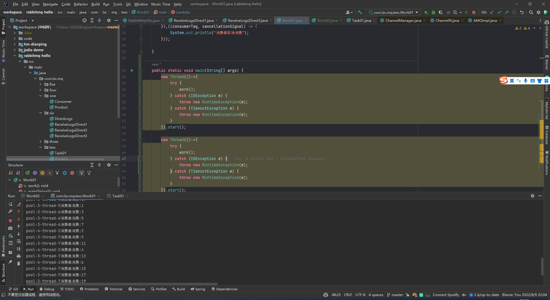
Task: Collapse the Work01 node in Structure
Action: (x=10, y=180)
